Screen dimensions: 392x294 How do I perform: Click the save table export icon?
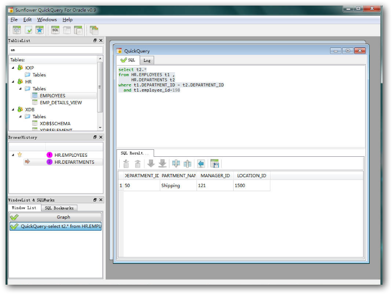pyautogui.click(x=215, y=164)
